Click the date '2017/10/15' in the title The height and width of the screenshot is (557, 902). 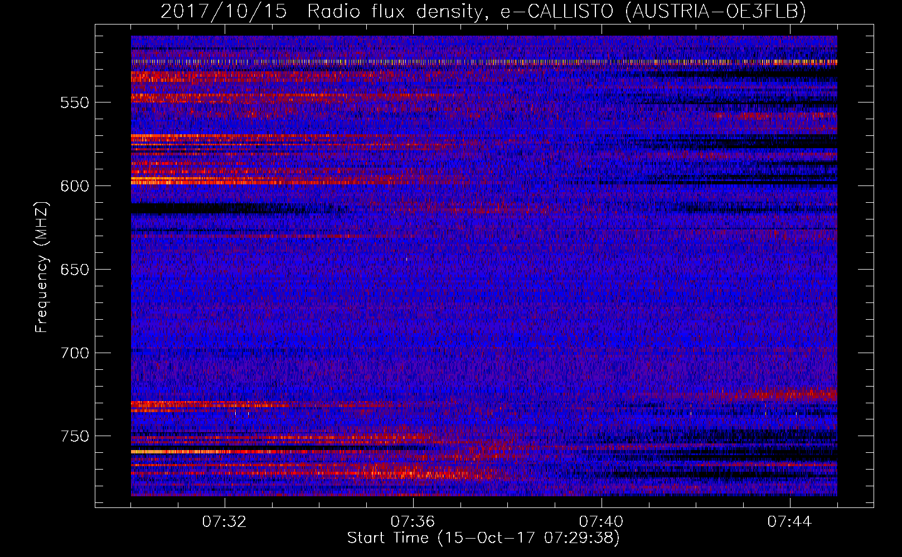(x=224, y=12)
